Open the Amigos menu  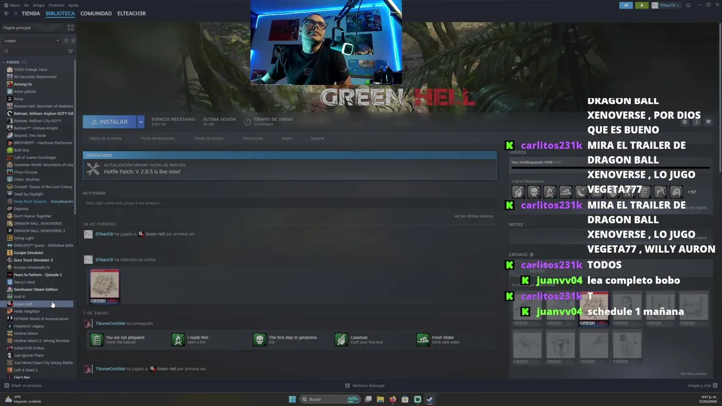pyautogui.click(x=38, y=5)
